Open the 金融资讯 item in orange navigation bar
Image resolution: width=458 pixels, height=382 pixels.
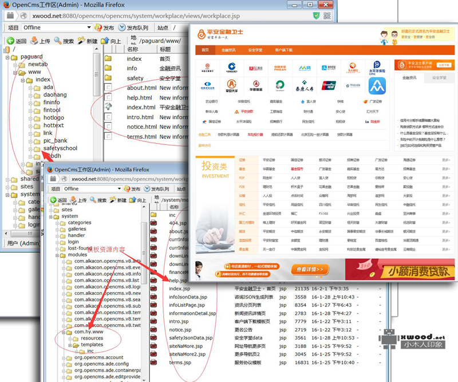(228, 50)
